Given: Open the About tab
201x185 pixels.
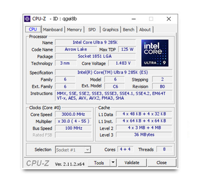Looking at the screenshot, I should (145, 30).
